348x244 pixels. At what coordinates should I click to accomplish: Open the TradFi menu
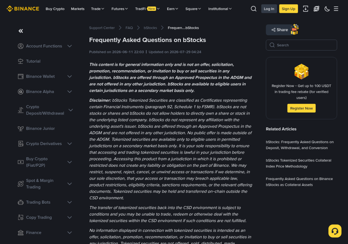(147, 9)
